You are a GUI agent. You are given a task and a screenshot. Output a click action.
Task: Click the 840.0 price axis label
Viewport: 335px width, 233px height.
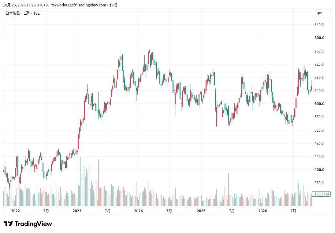(x=319, y=25)
